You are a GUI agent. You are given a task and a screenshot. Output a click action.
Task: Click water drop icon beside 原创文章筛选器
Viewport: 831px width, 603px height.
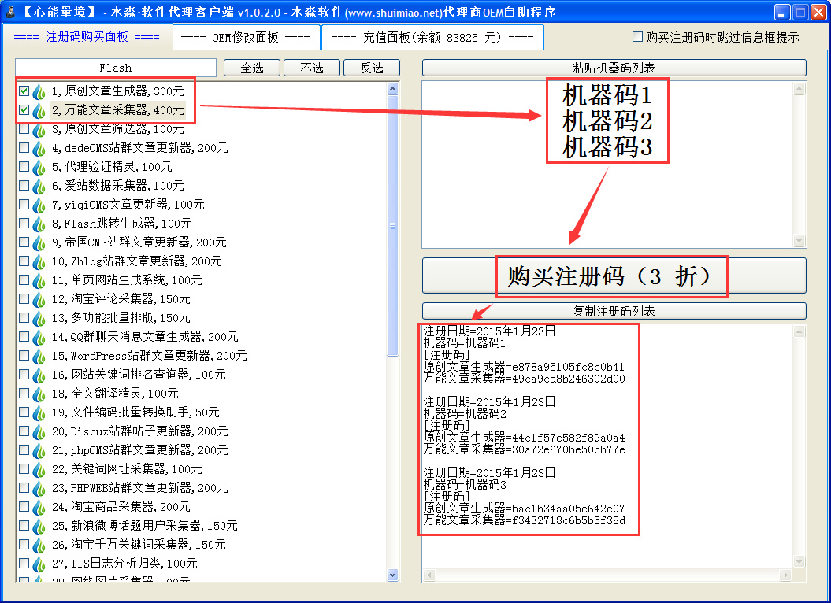tap(39, 129)
